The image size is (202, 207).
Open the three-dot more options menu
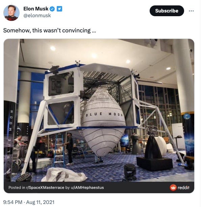191,11
